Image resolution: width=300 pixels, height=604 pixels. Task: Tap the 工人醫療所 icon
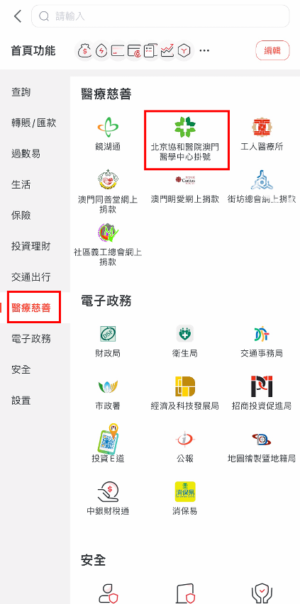[262, 128]
